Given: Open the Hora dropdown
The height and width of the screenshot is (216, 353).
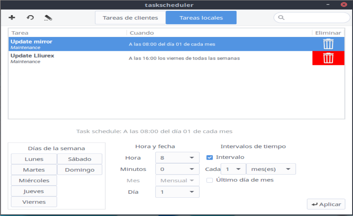Looking at the screenshot, I should (177, 158).
